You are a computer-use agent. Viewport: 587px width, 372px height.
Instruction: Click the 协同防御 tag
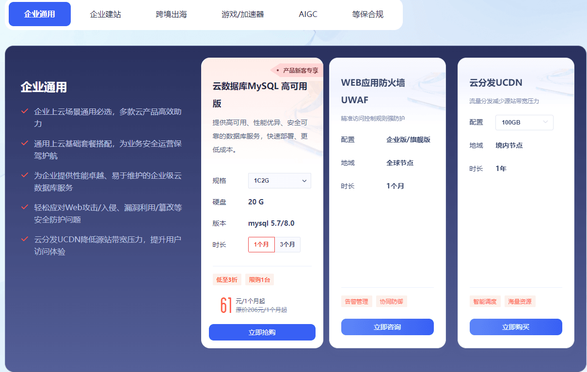(392, 301)
